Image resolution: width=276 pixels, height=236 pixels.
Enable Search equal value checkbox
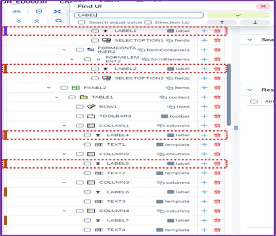click(82, 22)
